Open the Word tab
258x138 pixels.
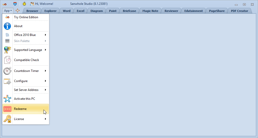click(x=67, y=11)
